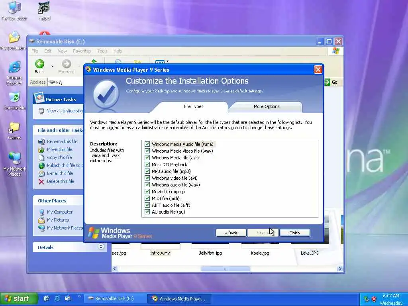
Task: Click View as a slide show
Action: (61, 111)
